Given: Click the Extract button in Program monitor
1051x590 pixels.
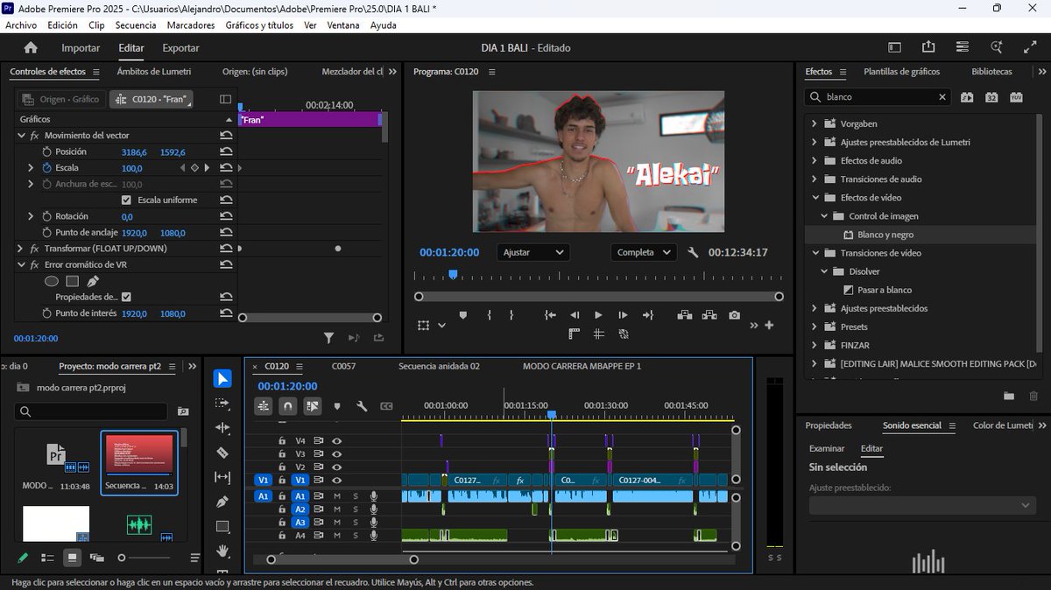Looking at the screenshot, I should coord(709,315).
